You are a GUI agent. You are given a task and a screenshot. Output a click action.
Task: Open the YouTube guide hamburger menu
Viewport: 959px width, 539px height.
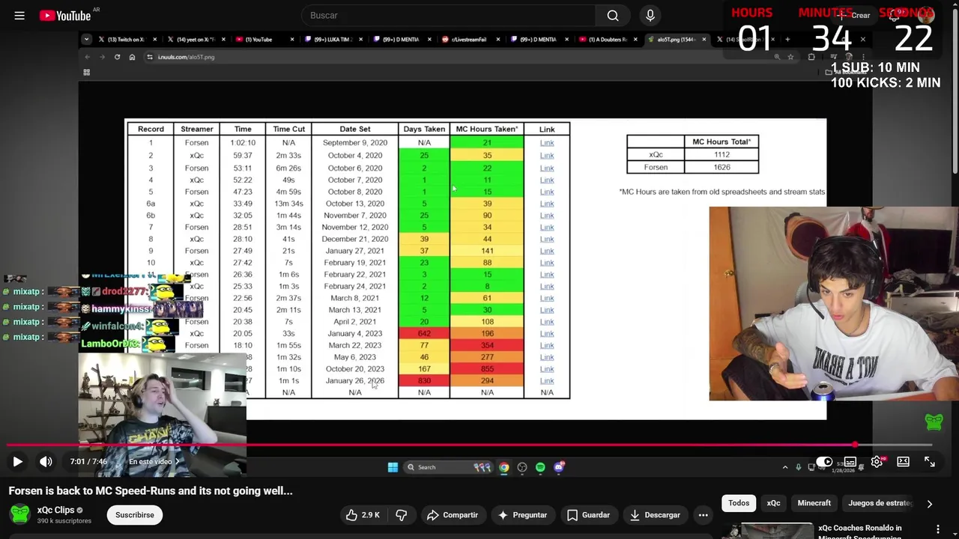(19, 15)
